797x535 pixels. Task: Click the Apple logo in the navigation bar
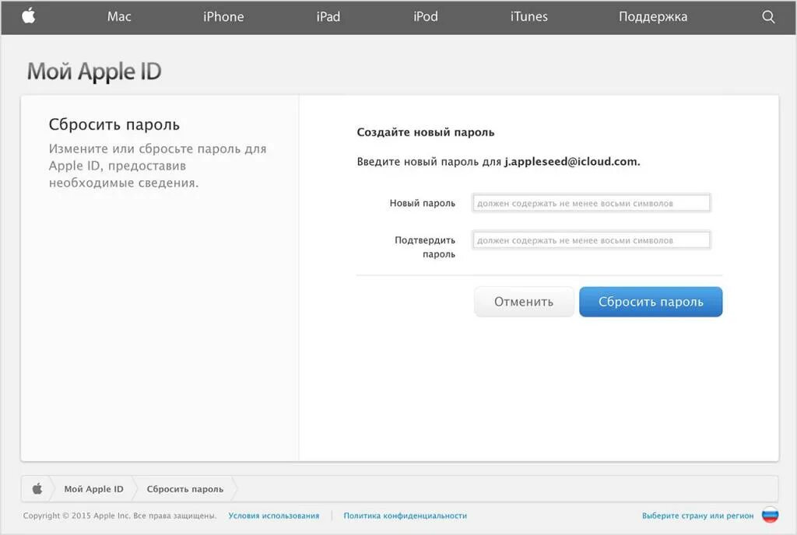click(x=29, y=16)
